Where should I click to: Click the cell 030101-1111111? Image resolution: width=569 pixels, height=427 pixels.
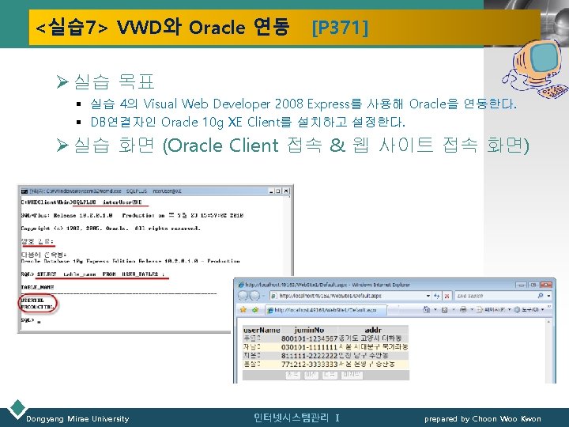point(309,347)
